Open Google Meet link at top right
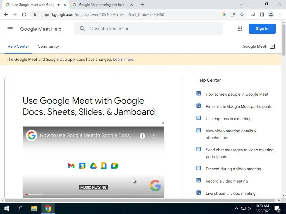Viewport: 286px width, 214px height. click(254, 46)
